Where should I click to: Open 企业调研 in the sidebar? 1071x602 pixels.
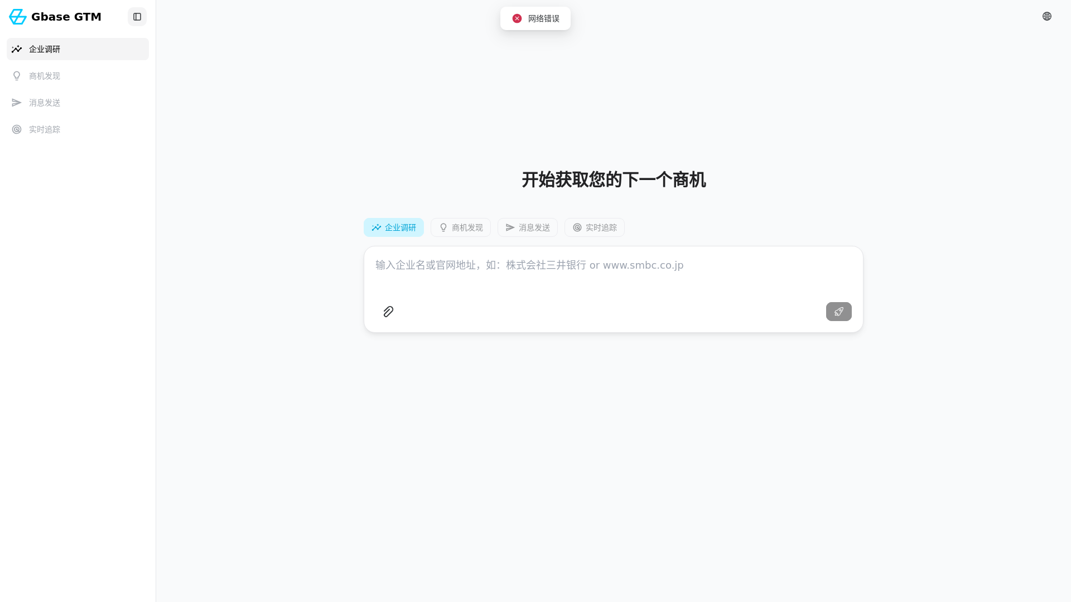point(78,49)
